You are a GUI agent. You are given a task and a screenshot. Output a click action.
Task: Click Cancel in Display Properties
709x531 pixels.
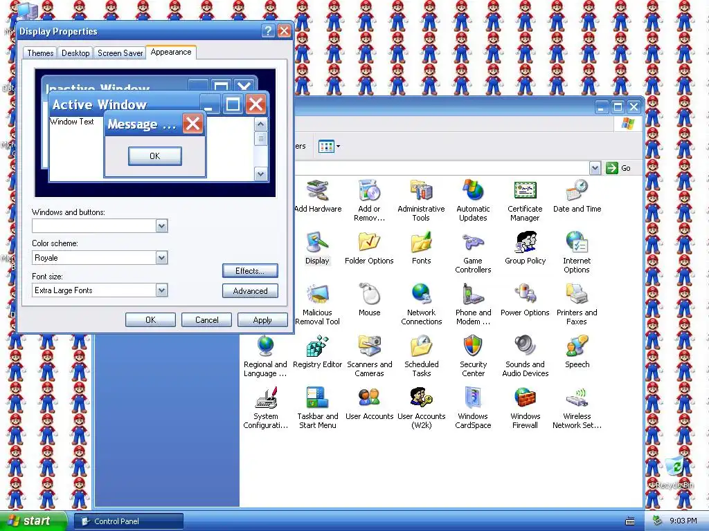206,319
